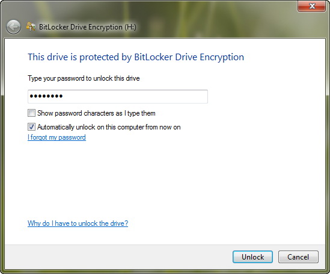This screenshot has height=274, width=330.
Task: Click the word 'Encryption' in the blue heading
Action: coord(222,57)
